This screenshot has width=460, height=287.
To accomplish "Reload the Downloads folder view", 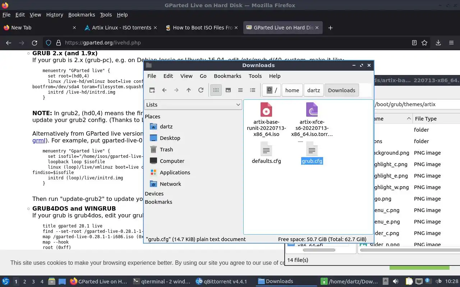I will [201, 90].
